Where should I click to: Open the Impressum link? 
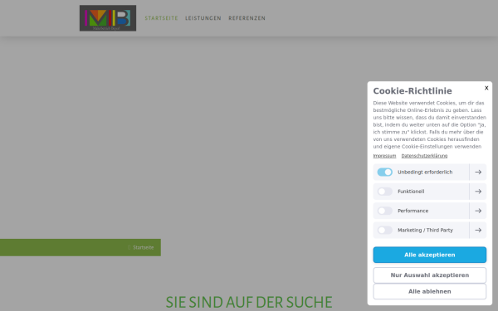pos(384,156)
